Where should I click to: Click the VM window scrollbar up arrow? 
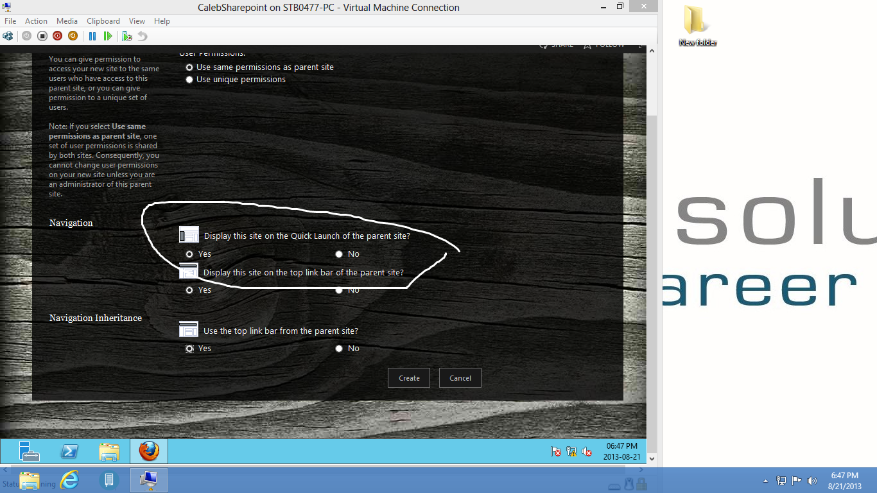tap(652, 50)
